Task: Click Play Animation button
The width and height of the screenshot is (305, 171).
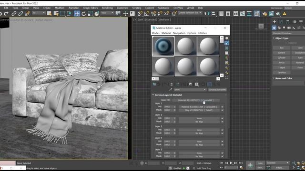Action: (x=231, y=163)
